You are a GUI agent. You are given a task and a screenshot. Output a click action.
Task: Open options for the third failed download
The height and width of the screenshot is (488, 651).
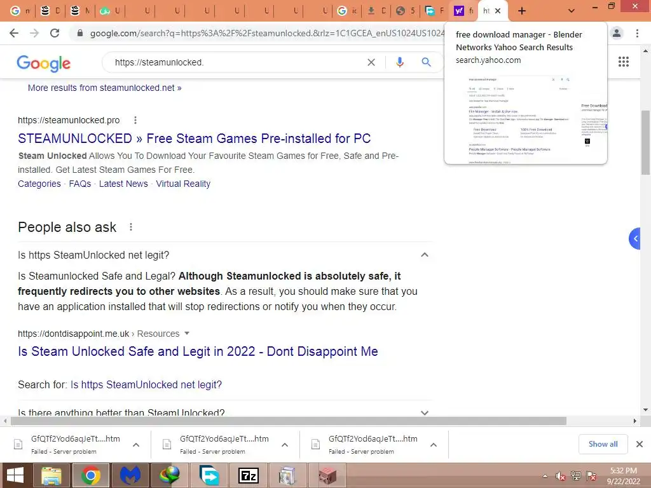click(x=433, y=445)
